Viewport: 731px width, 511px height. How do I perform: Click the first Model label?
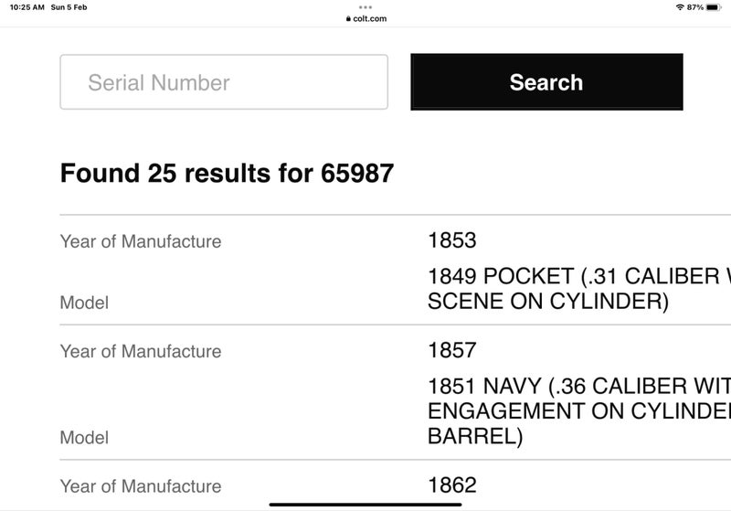(x=84, y=303)
